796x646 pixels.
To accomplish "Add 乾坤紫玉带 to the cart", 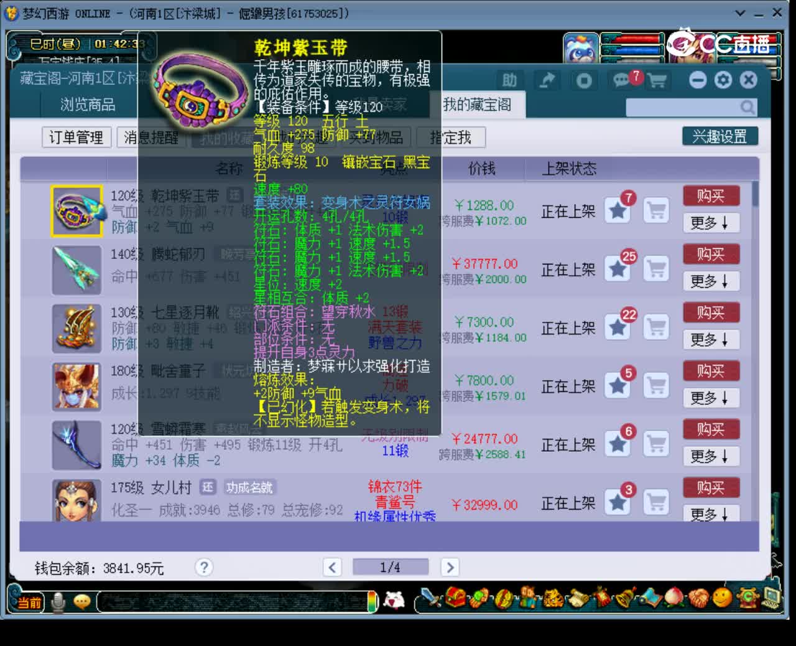I will click(656, 210).
